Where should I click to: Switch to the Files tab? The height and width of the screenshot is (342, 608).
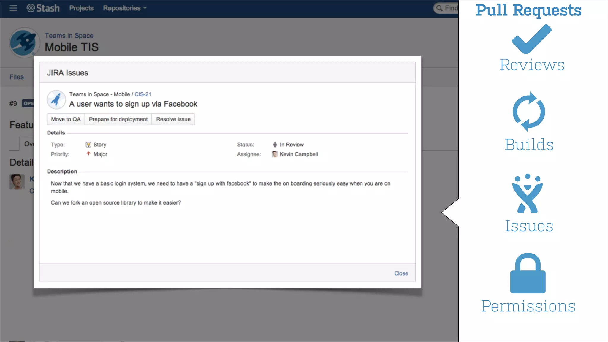tap(17, 77)
